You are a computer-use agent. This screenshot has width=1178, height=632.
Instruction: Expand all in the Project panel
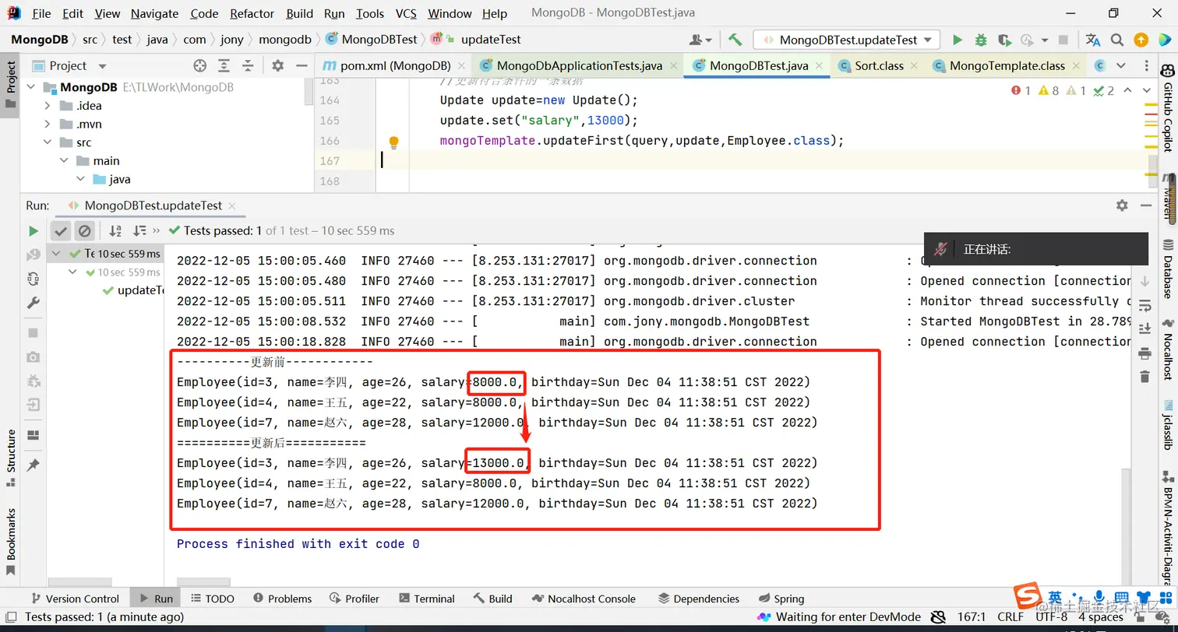click(224, 65)
